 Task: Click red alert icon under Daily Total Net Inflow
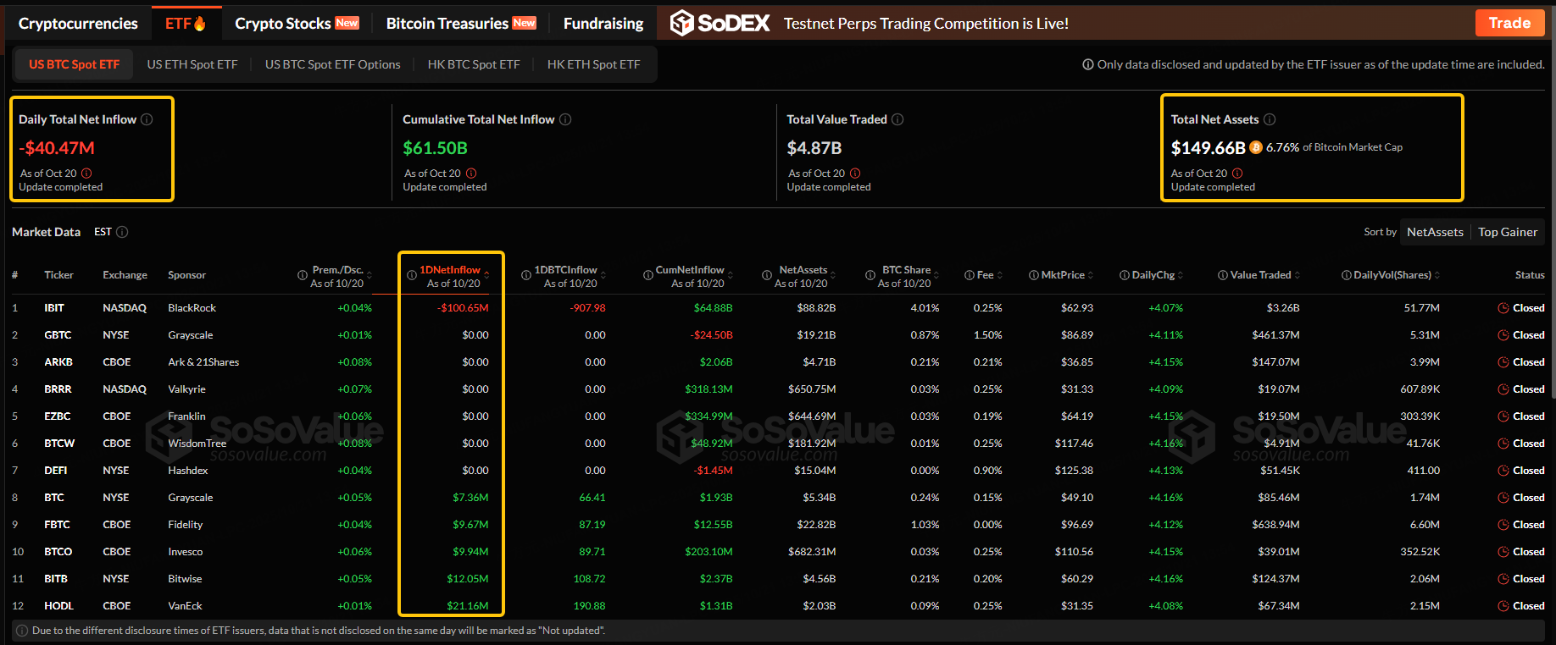(86, 174)
